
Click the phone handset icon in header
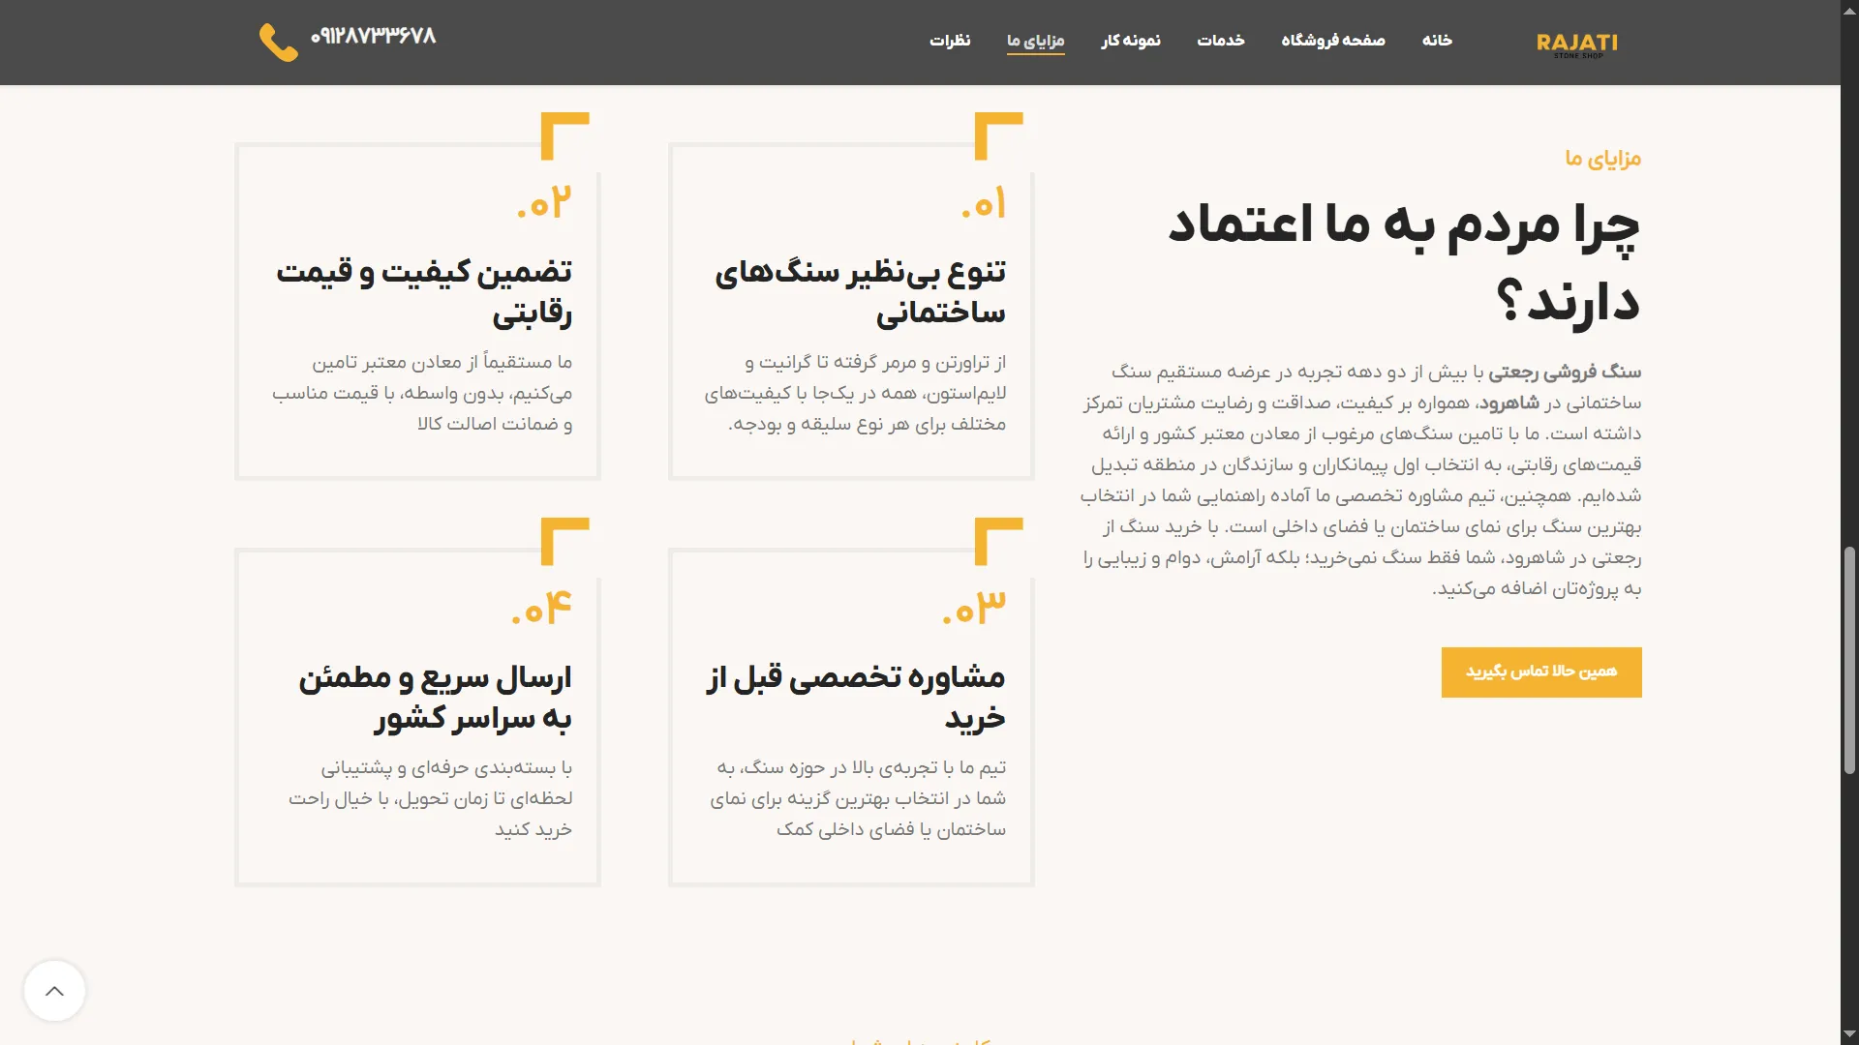click(x=278, y=42)
